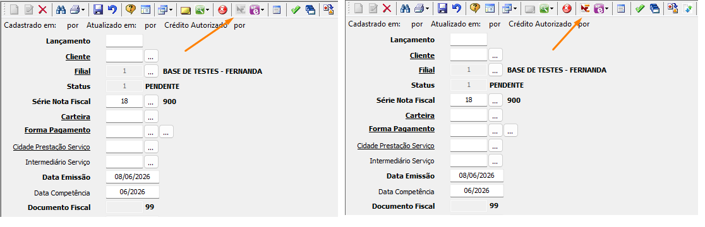Follow the Cliente link in left screenshot
Image resolution: width=705 pixels, height=227 pixels.
click(x=78, y=57)
